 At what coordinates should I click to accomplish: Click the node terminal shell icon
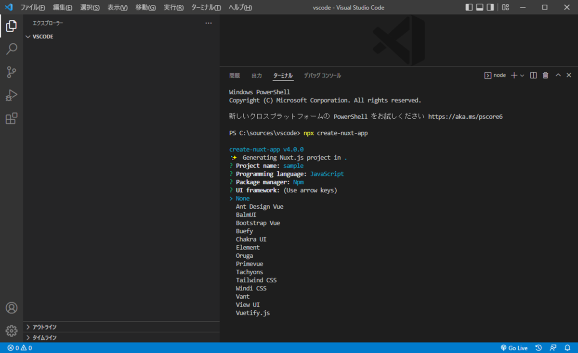(487, 76)
